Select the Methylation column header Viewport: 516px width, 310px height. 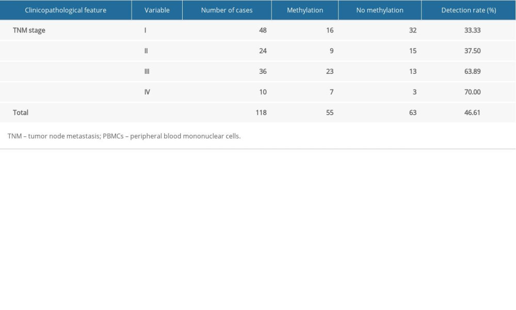pos(305,10)
